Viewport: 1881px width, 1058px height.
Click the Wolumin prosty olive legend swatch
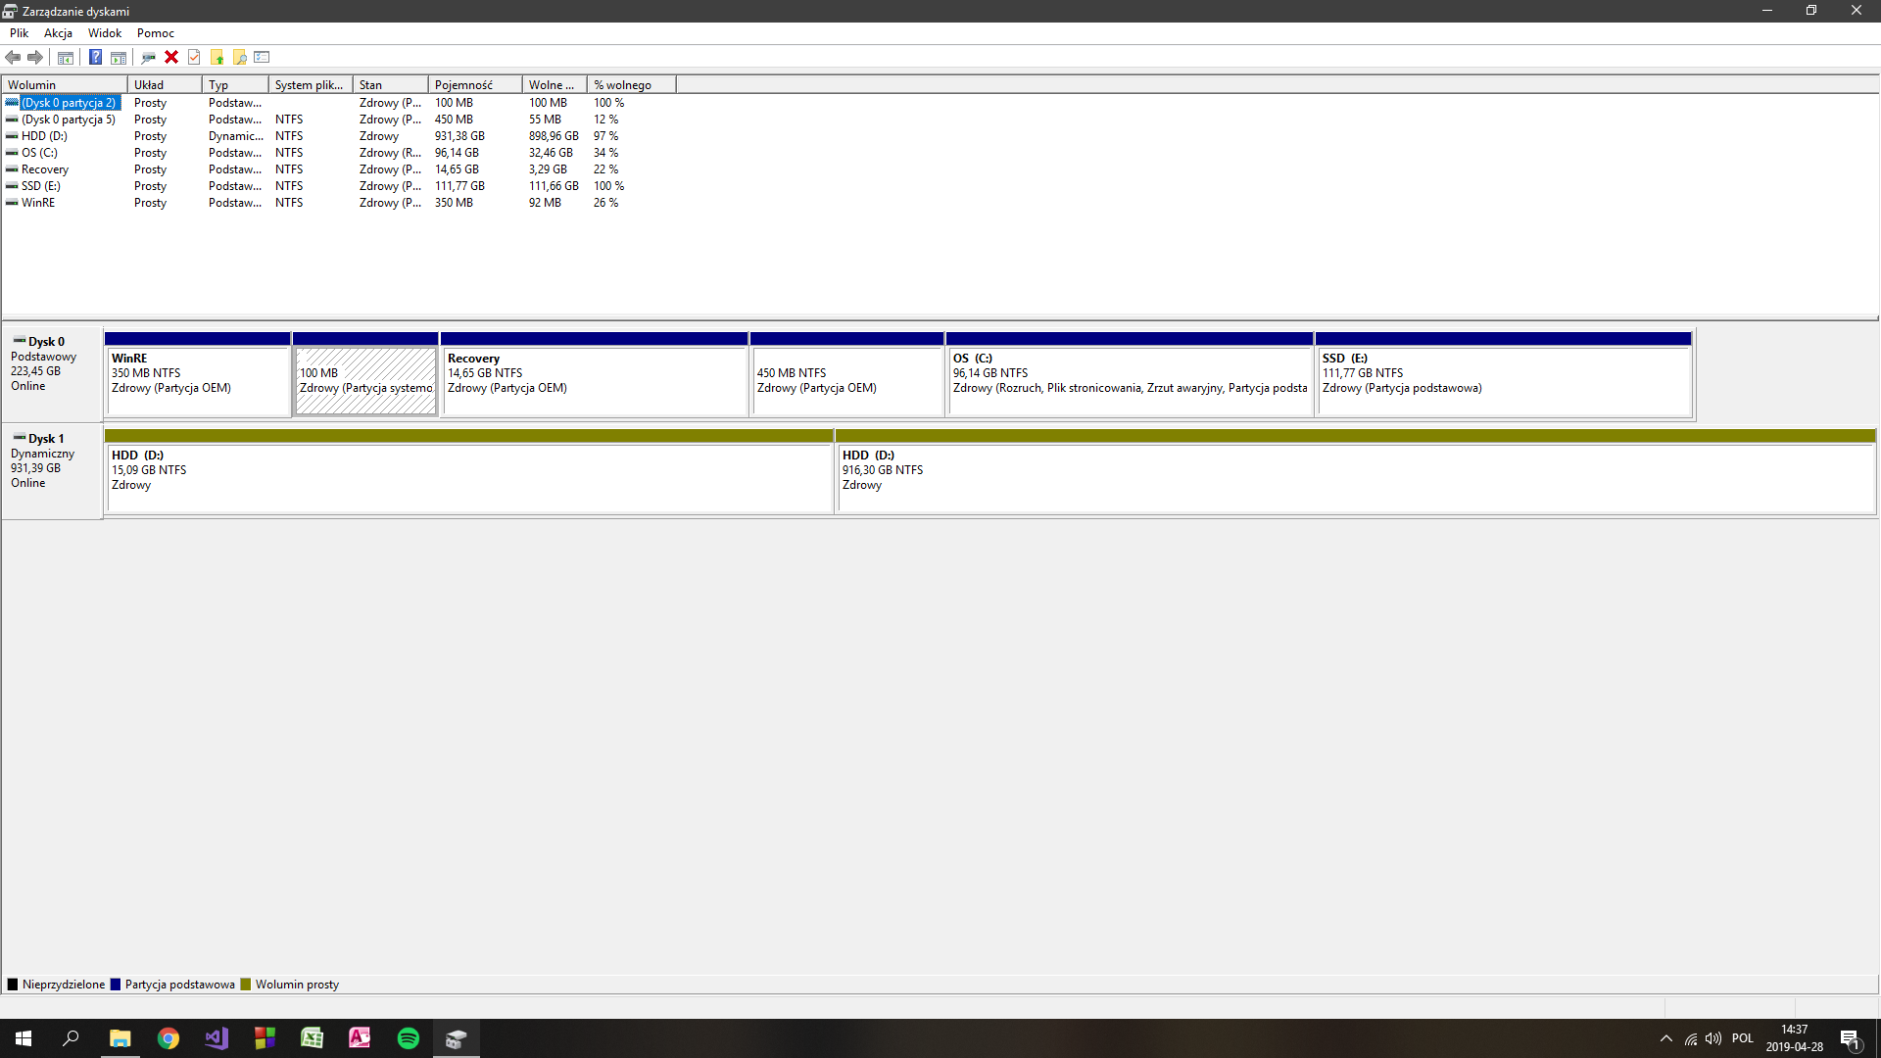click(x=246, y=985)
